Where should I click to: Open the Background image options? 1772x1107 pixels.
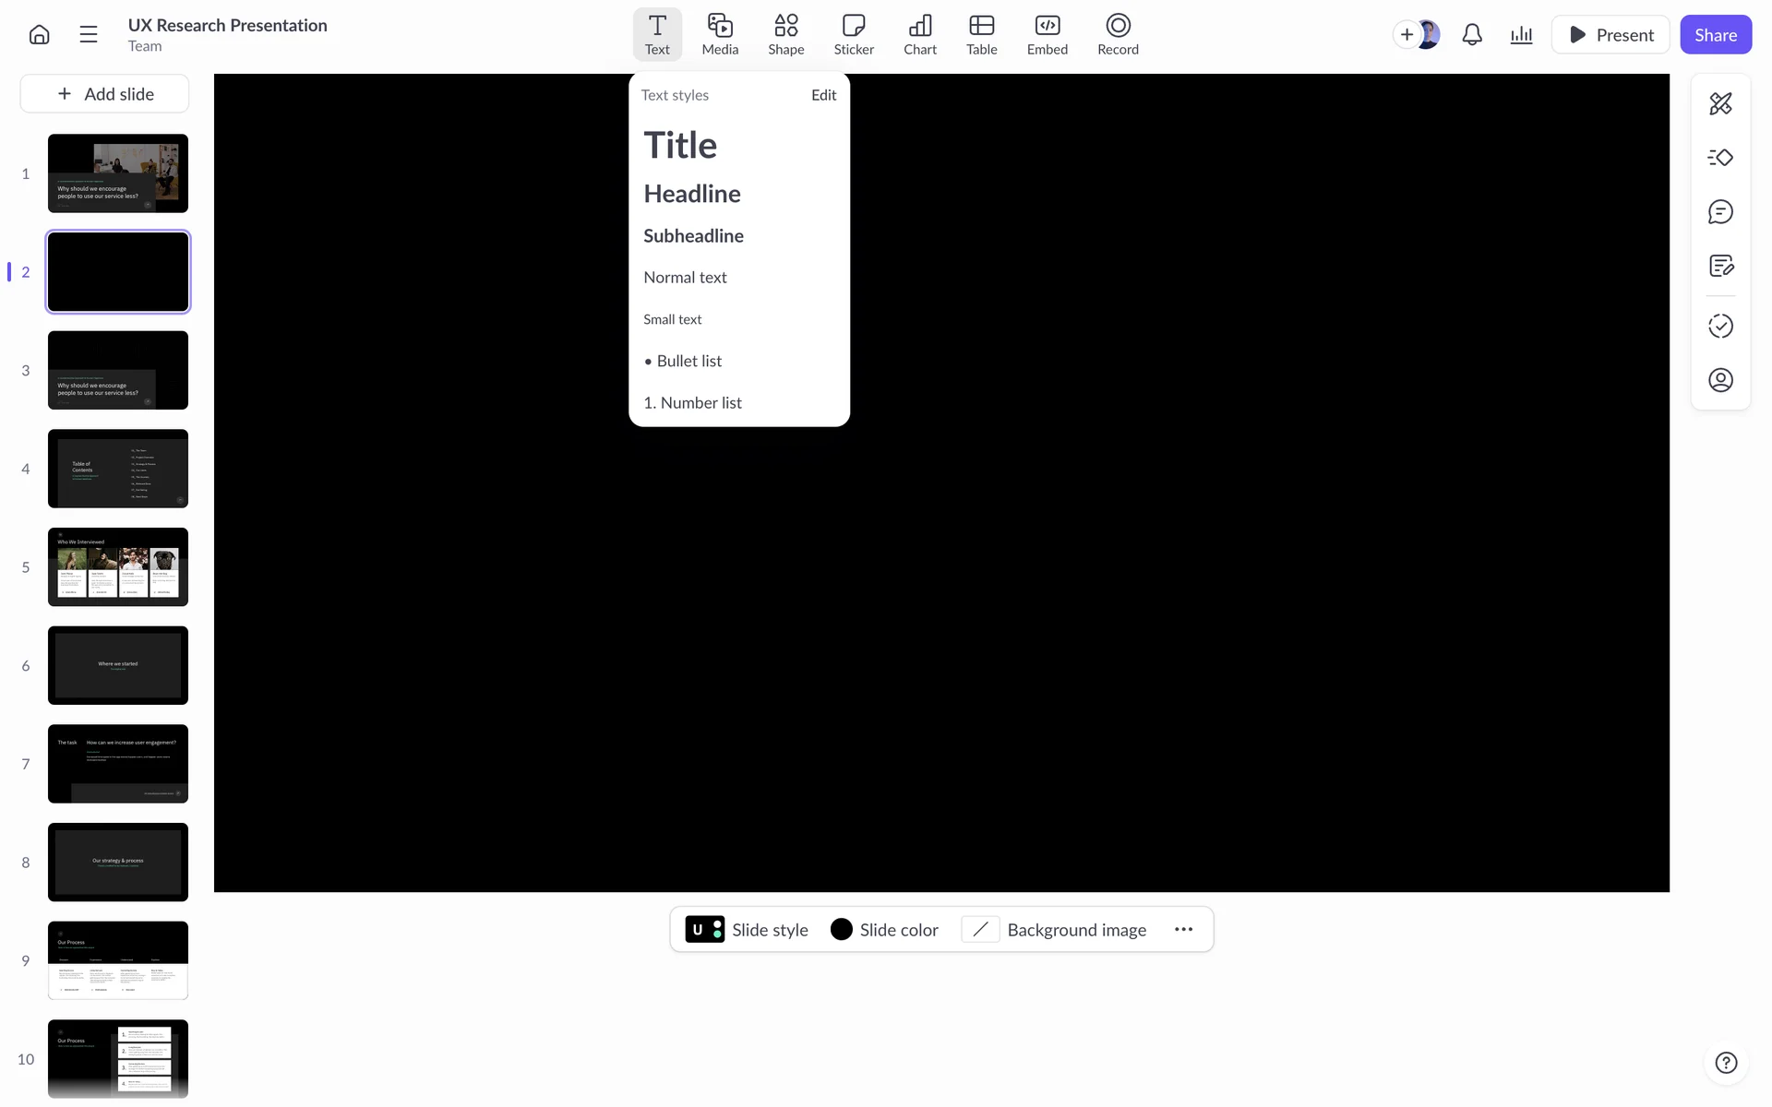1054,930
